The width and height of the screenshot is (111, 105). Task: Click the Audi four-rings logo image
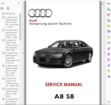(40, 13)
